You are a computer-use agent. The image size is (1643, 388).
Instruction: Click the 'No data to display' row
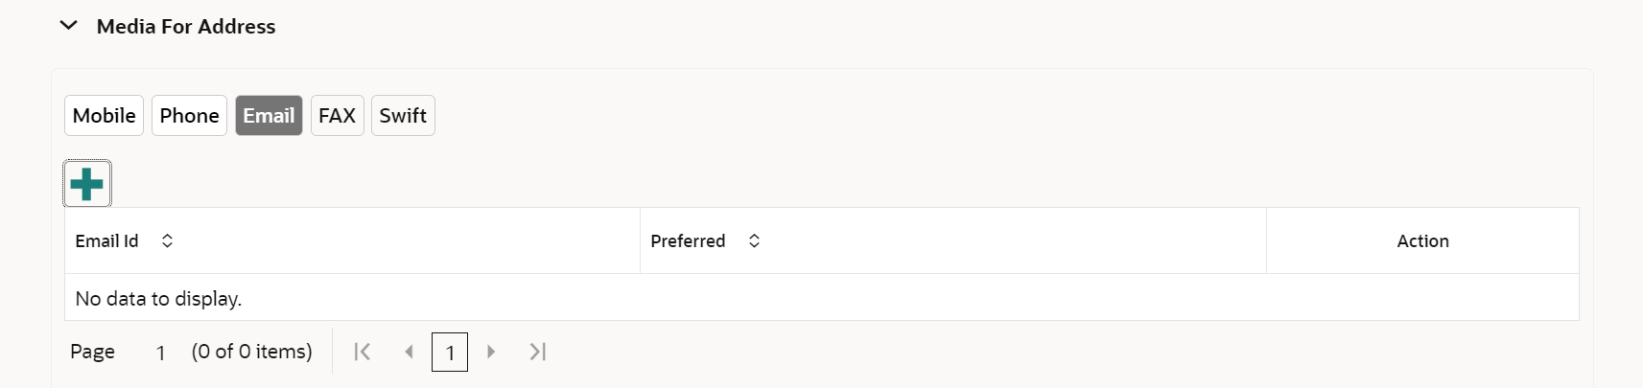(x=158, y=299)
